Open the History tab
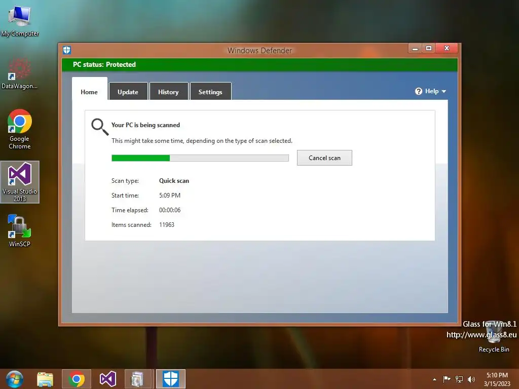 [x=168, y=91]
